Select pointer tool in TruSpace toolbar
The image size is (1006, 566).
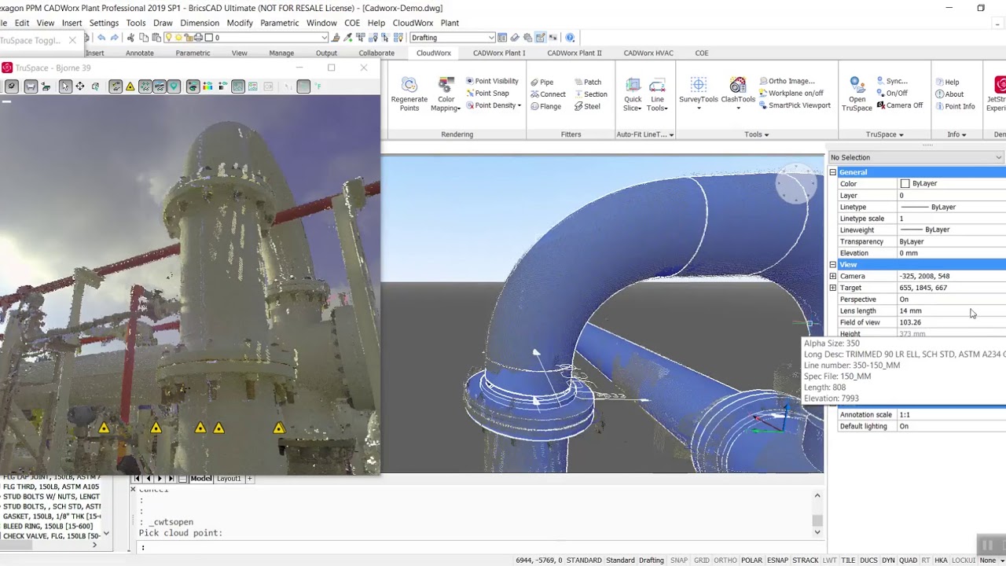65,86
